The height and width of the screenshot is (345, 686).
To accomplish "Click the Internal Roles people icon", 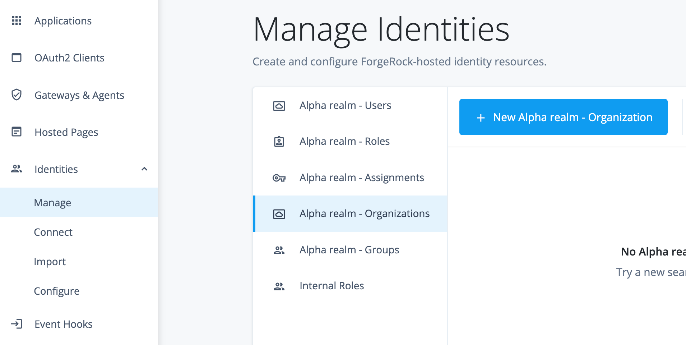I will point(279,286).
